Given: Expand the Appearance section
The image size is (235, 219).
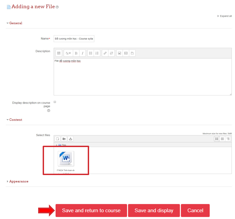Looking at the screenshot, I should 19,181.
